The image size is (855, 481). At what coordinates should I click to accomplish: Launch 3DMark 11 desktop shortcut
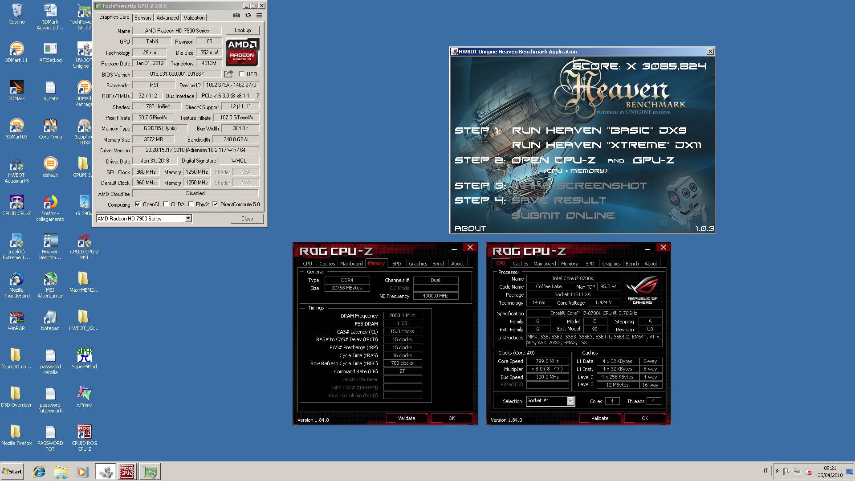point(16,52)
